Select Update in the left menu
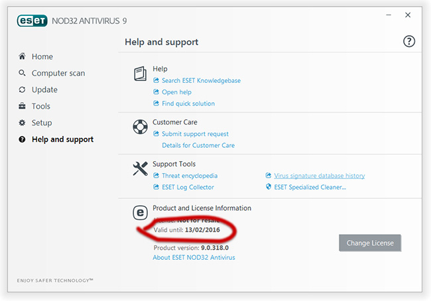 [44, 90]
